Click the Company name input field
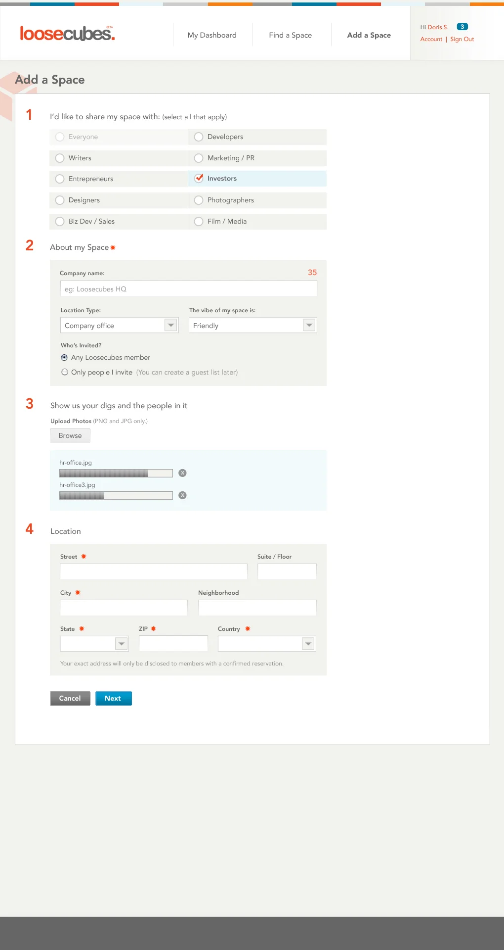This screenshot has width=504, height=950. point(188,288)
